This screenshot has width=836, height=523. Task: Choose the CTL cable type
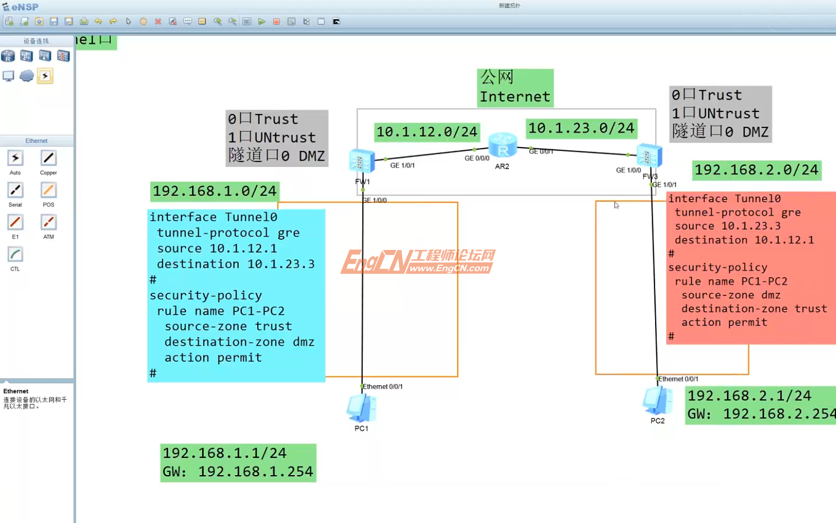pyautogui.click(x=15, y=255)
